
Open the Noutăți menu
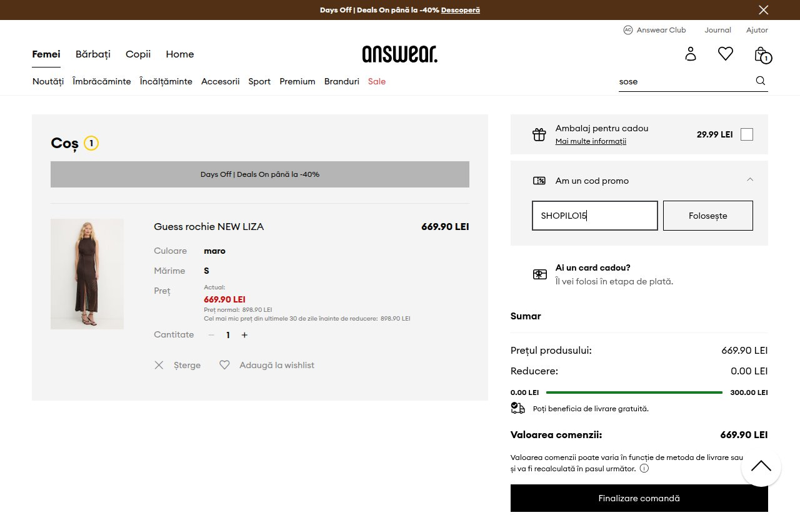(x=48, y=81)
